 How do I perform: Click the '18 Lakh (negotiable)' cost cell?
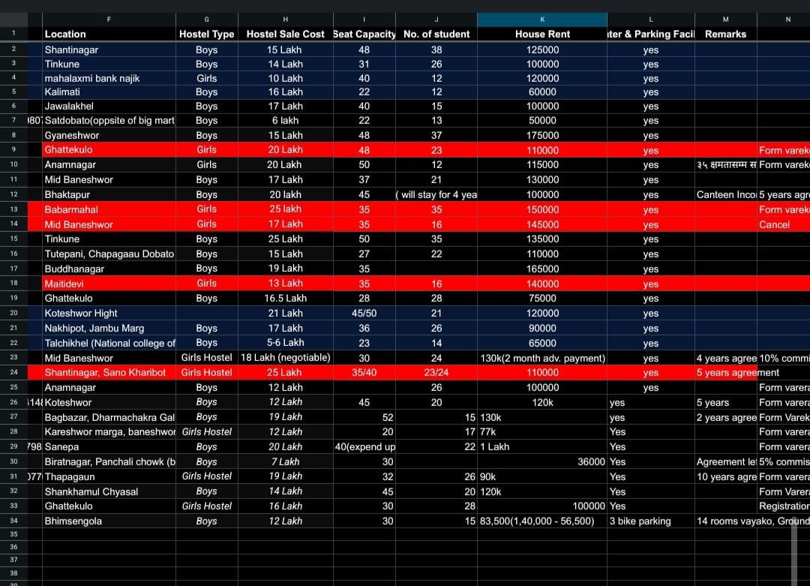(285, 358)
